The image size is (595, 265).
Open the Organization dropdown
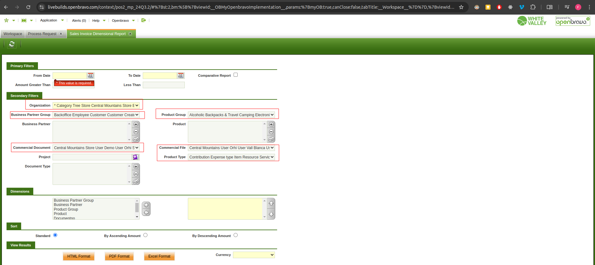(96, 106)
